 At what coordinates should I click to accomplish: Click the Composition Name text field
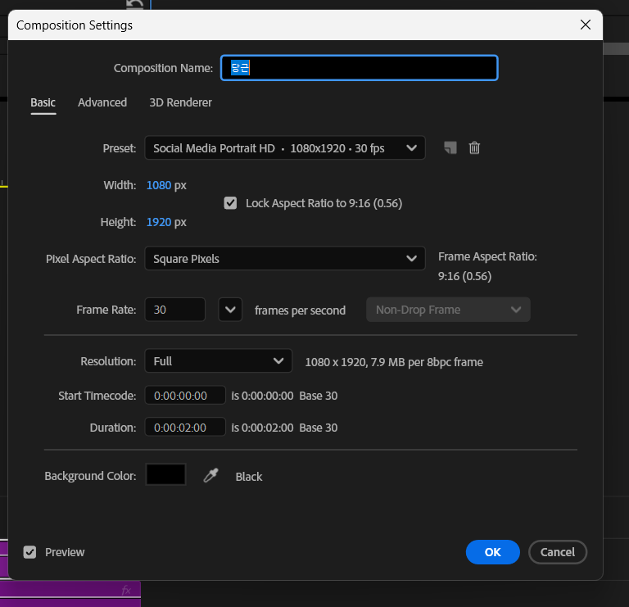359,68
